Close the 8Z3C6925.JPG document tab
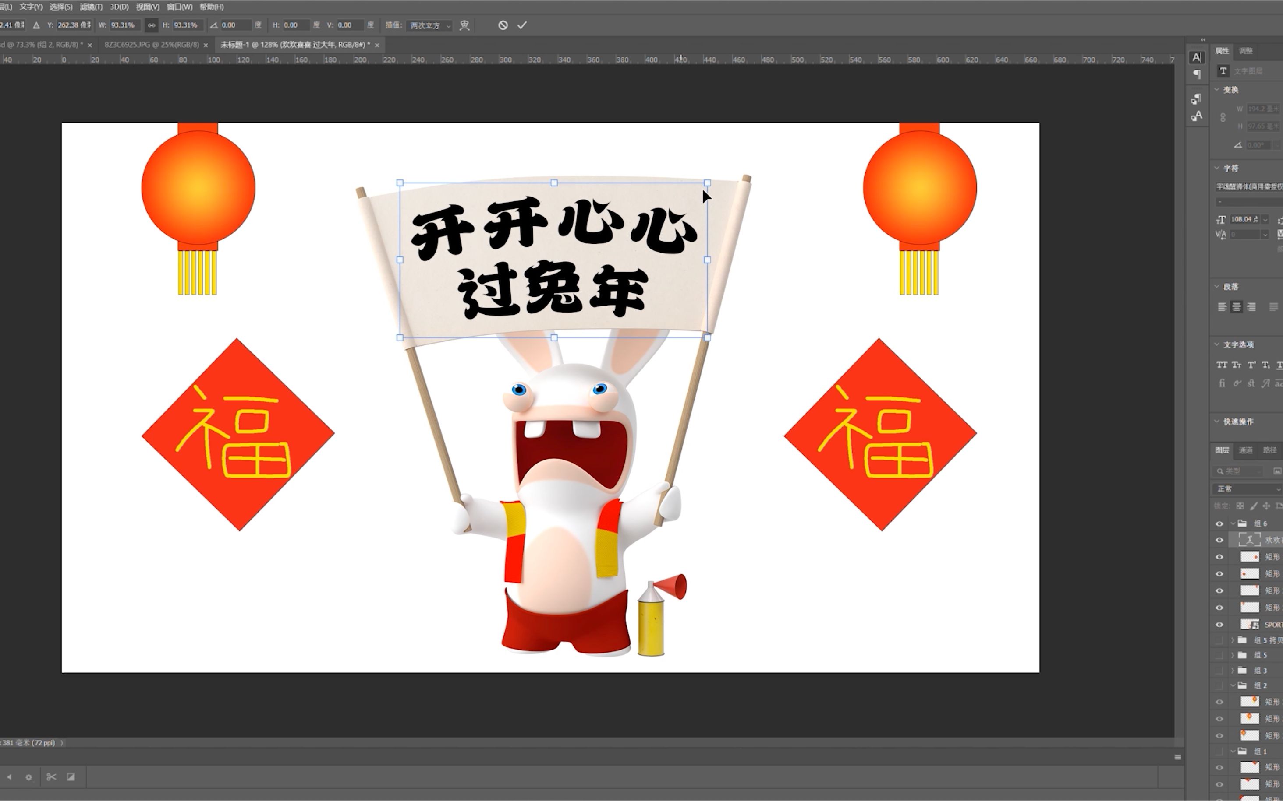The width and height of the screenshot is (1283, 801). point(206,45)
